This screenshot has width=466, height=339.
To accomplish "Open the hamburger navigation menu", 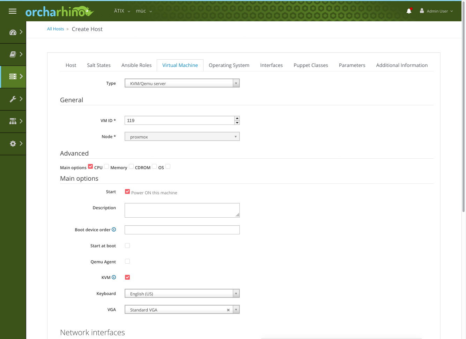I will (13, 11).
